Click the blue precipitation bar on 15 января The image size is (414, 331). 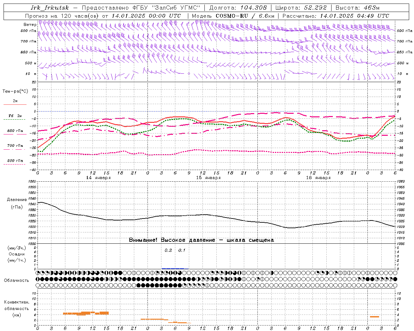click(x=175, y=268)
